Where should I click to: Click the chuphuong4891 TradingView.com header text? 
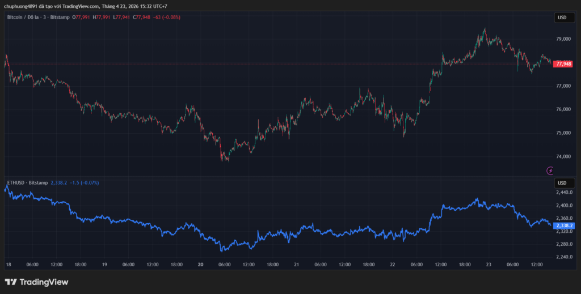pos(85,6)
